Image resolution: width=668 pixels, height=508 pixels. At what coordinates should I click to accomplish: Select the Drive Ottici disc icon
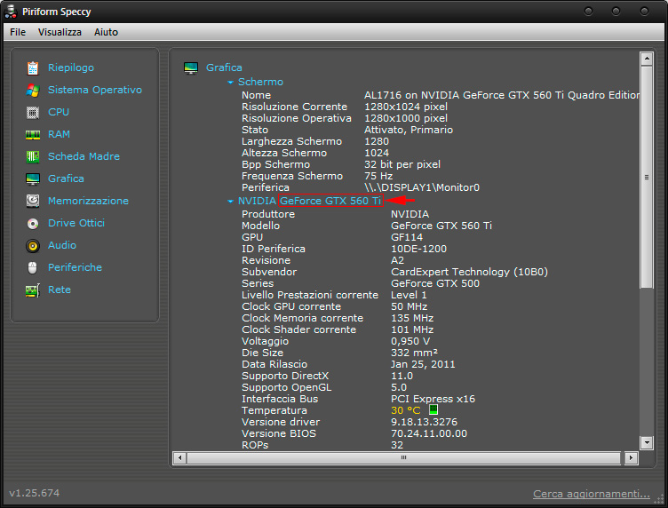coord(33,223)
